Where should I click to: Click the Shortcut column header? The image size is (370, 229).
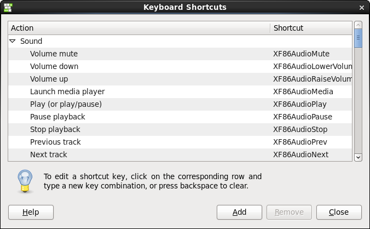pos(310,28)
